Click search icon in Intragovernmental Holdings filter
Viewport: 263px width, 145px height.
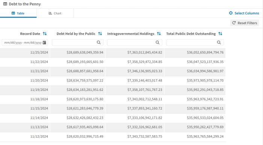coord(157,42)
